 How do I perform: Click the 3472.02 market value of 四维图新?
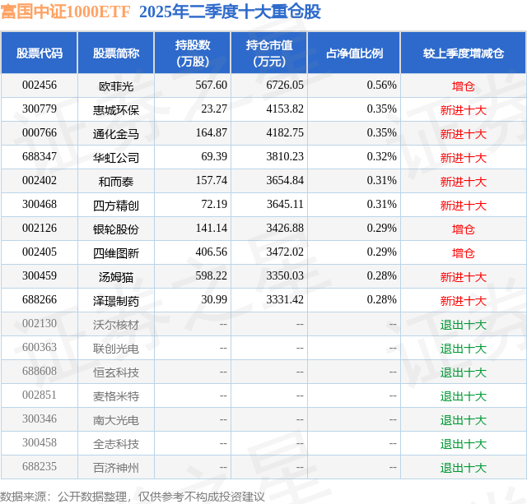[x=285, y=252]
